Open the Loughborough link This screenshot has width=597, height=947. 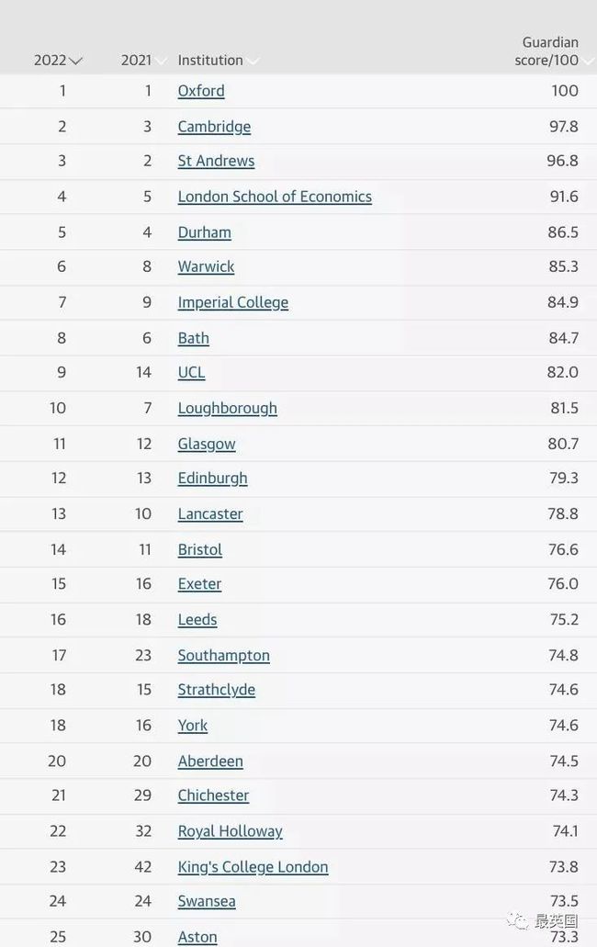pos(227,408)
